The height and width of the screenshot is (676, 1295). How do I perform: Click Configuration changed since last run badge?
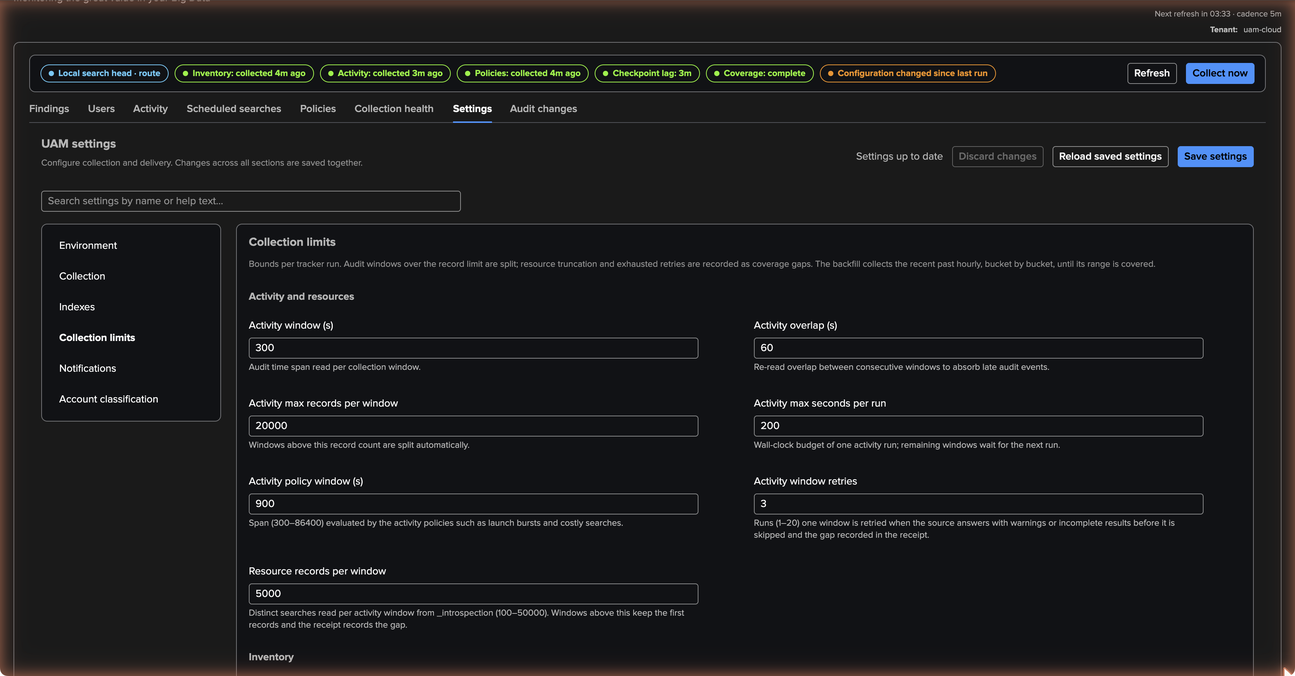point(908,73)
